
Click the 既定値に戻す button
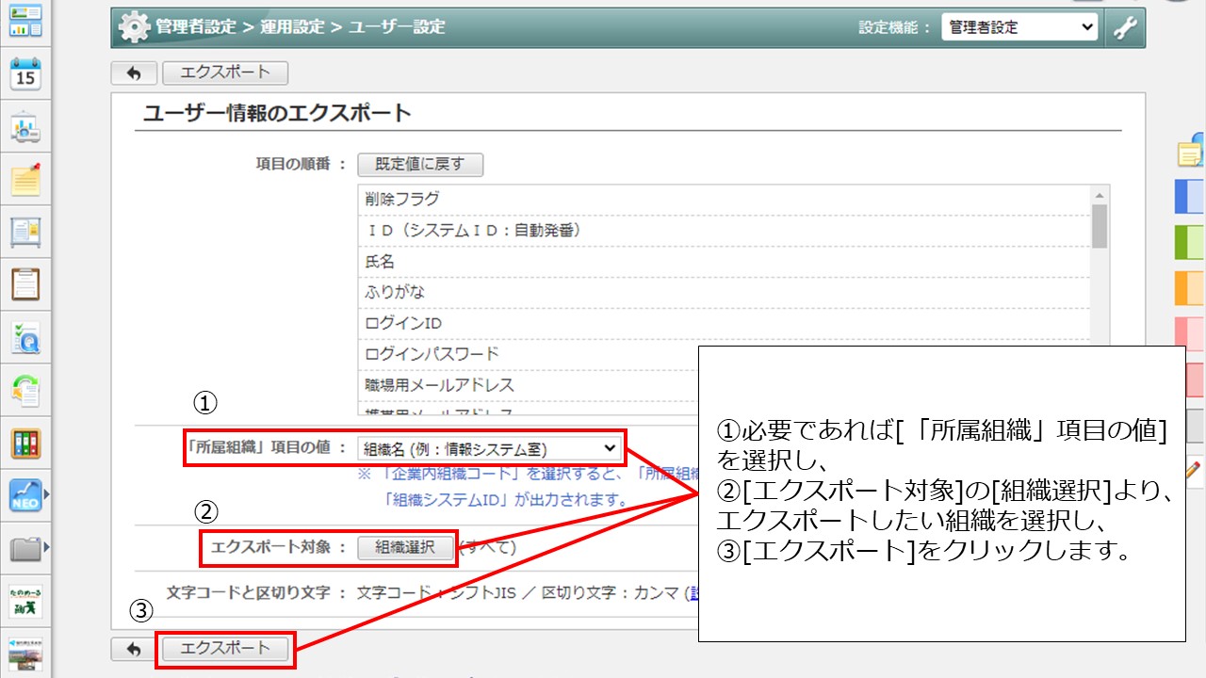tap(420, 165)
